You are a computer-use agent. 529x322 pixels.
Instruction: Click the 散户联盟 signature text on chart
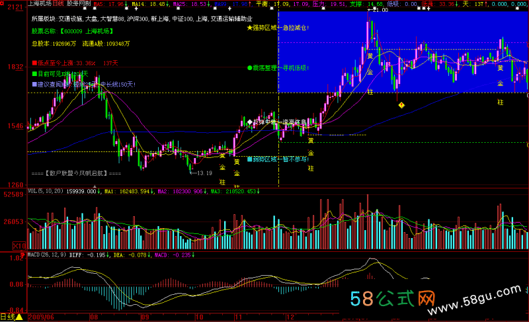(76, 173)
